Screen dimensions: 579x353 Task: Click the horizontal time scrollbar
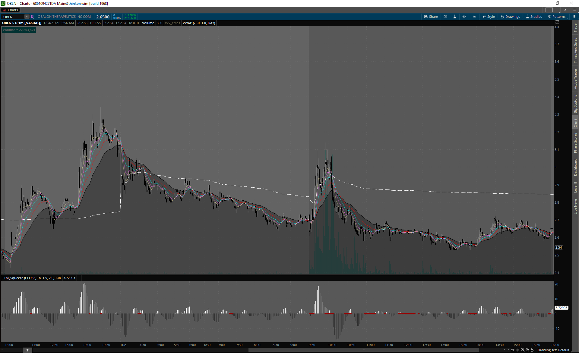point(363,350)
